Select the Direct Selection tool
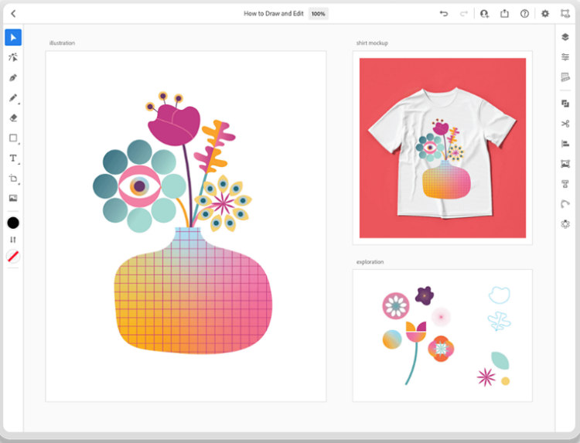This screenshot has width=580, height=443. (13, 57)
